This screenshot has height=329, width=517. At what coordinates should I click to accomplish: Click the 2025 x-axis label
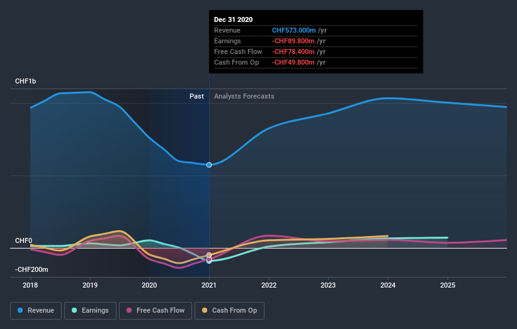pos(448,285)
